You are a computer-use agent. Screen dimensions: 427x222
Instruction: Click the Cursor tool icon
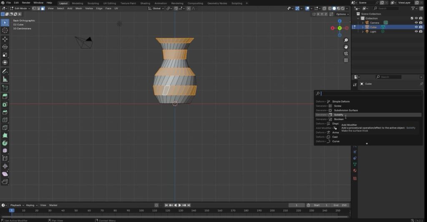click(5, 30)
